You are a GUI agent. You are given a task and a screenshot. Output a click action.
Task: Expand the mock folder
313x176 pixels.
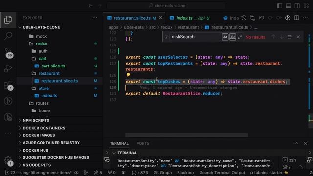click(41, 36)
